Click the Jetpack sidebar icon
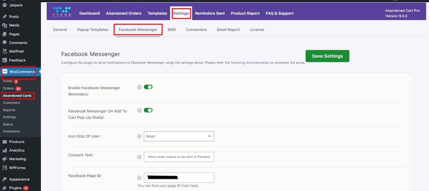The image size is (429, 191). coord(4,5)
